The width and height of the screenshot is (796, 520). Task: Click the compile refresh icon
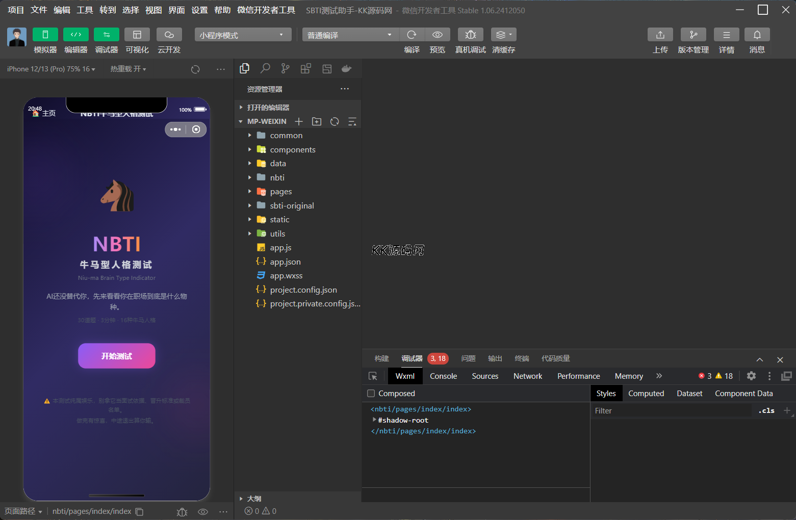coord(412,35)
